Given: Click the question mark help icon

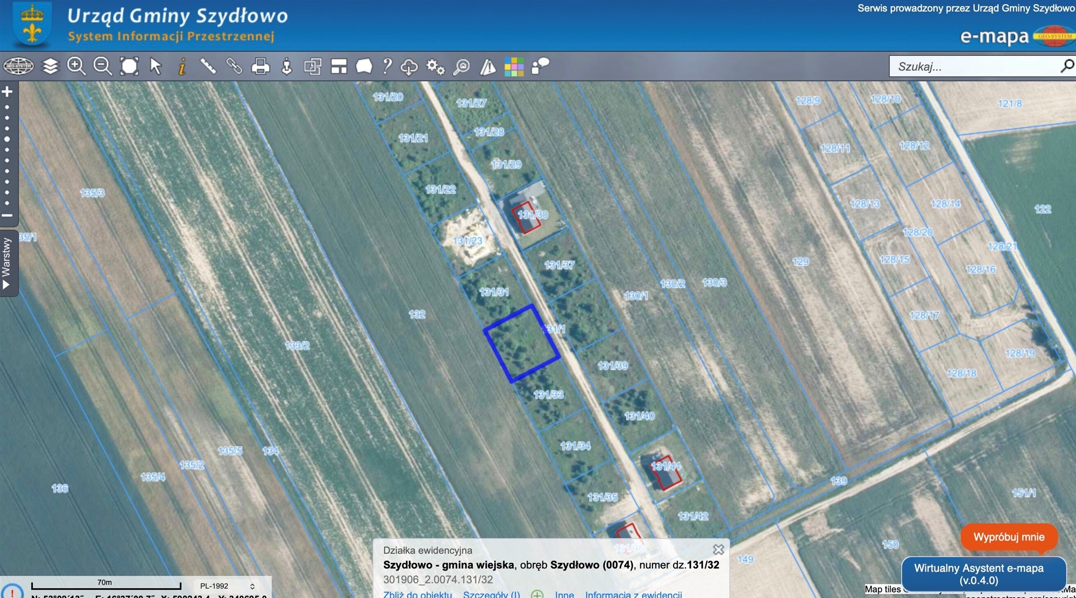Looking at the screenshot, I should (x=387, y=66).
